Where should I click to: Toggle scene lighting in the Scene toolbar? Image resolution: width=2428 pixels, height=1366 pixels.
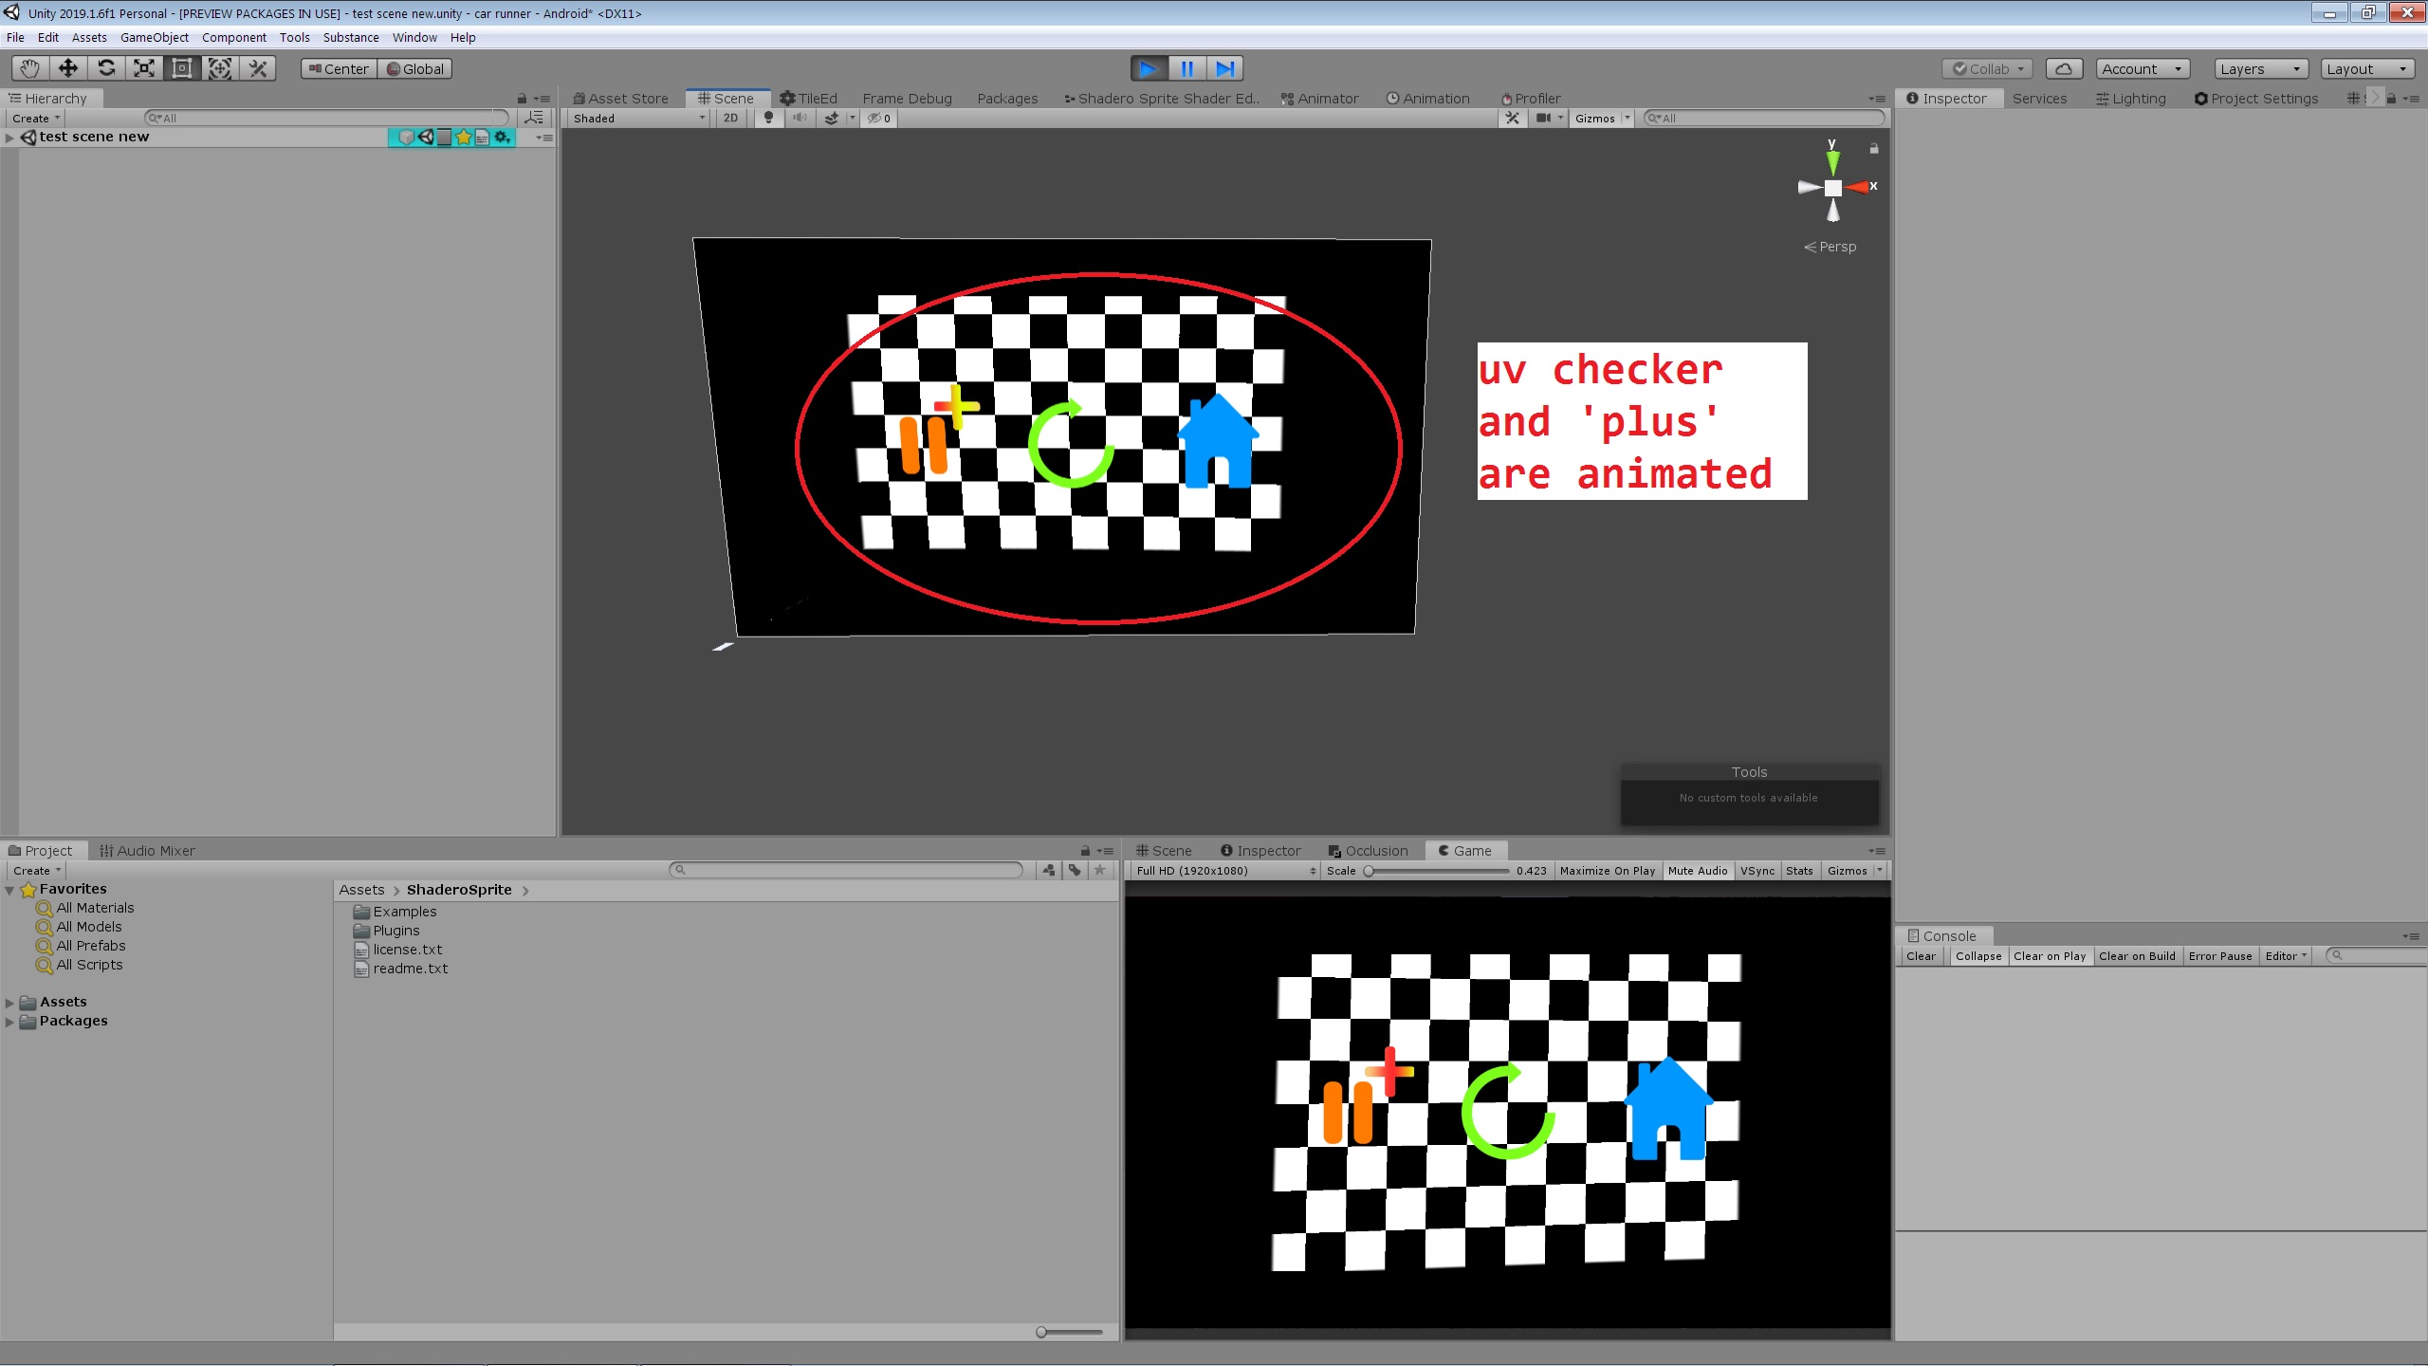[767, 118]
